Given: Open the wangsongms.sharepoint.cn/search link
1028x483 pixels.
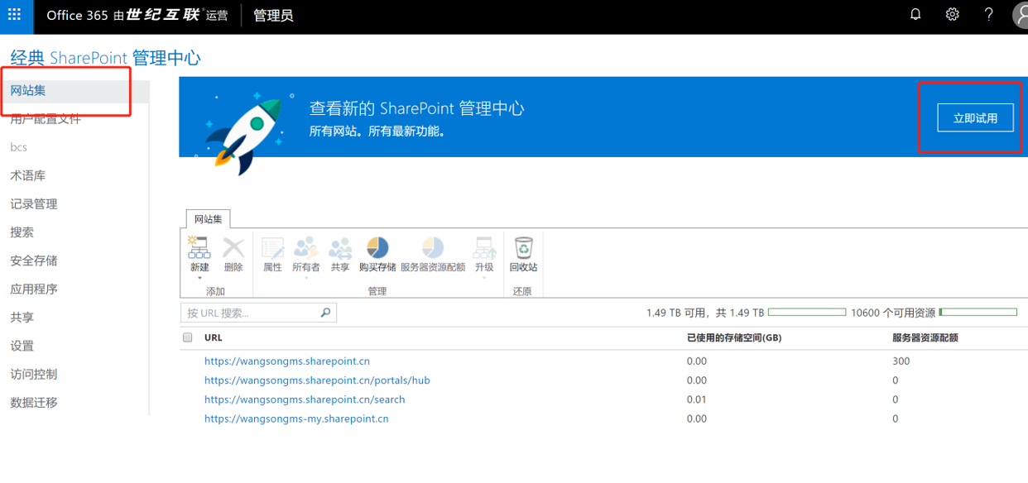Looking at the screenshot, I should [x=305, y=399].
